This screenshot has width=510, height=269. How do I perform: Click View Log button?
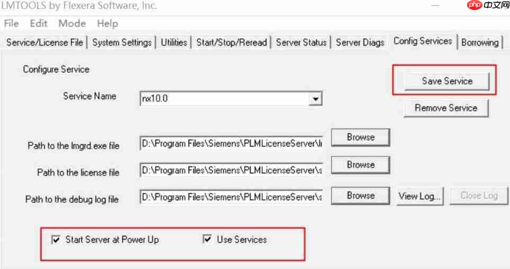click(x=420, y=196)
